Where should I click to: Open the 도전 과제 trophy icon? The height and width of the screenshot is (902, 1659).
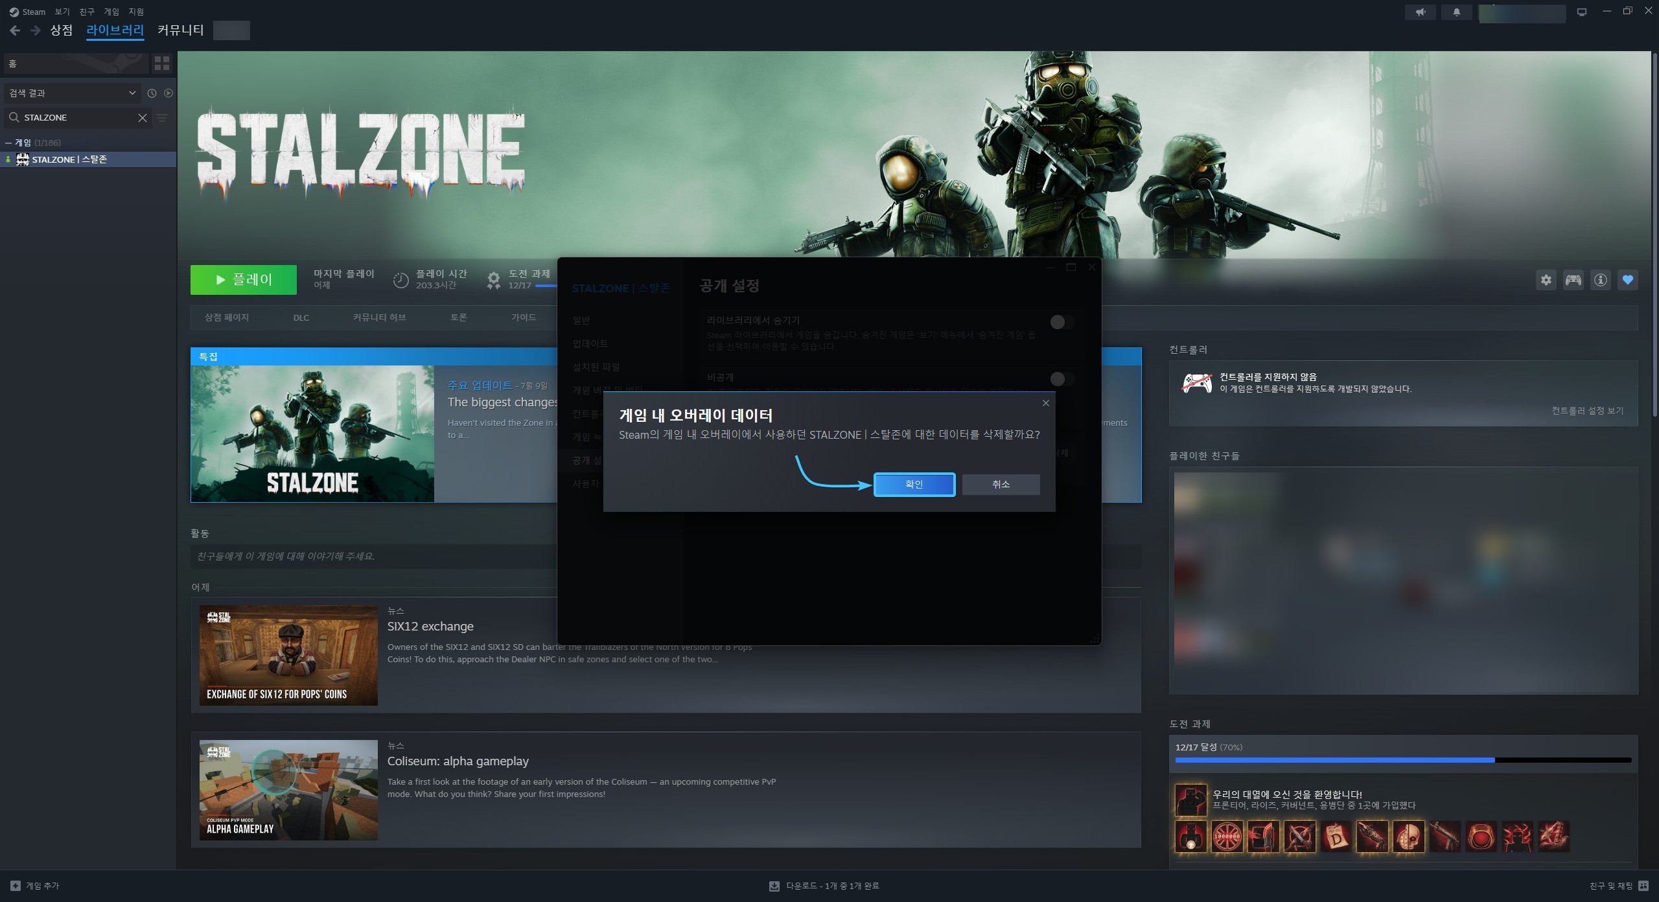pyautogui.click(x=494, y=280)
